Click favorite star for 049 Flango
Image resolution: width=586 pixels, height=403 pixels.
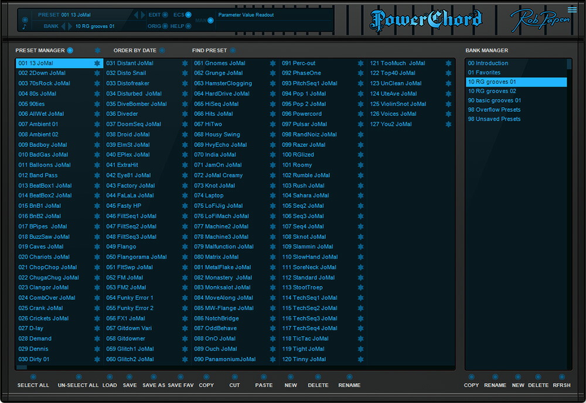click(x=185, y=247)
